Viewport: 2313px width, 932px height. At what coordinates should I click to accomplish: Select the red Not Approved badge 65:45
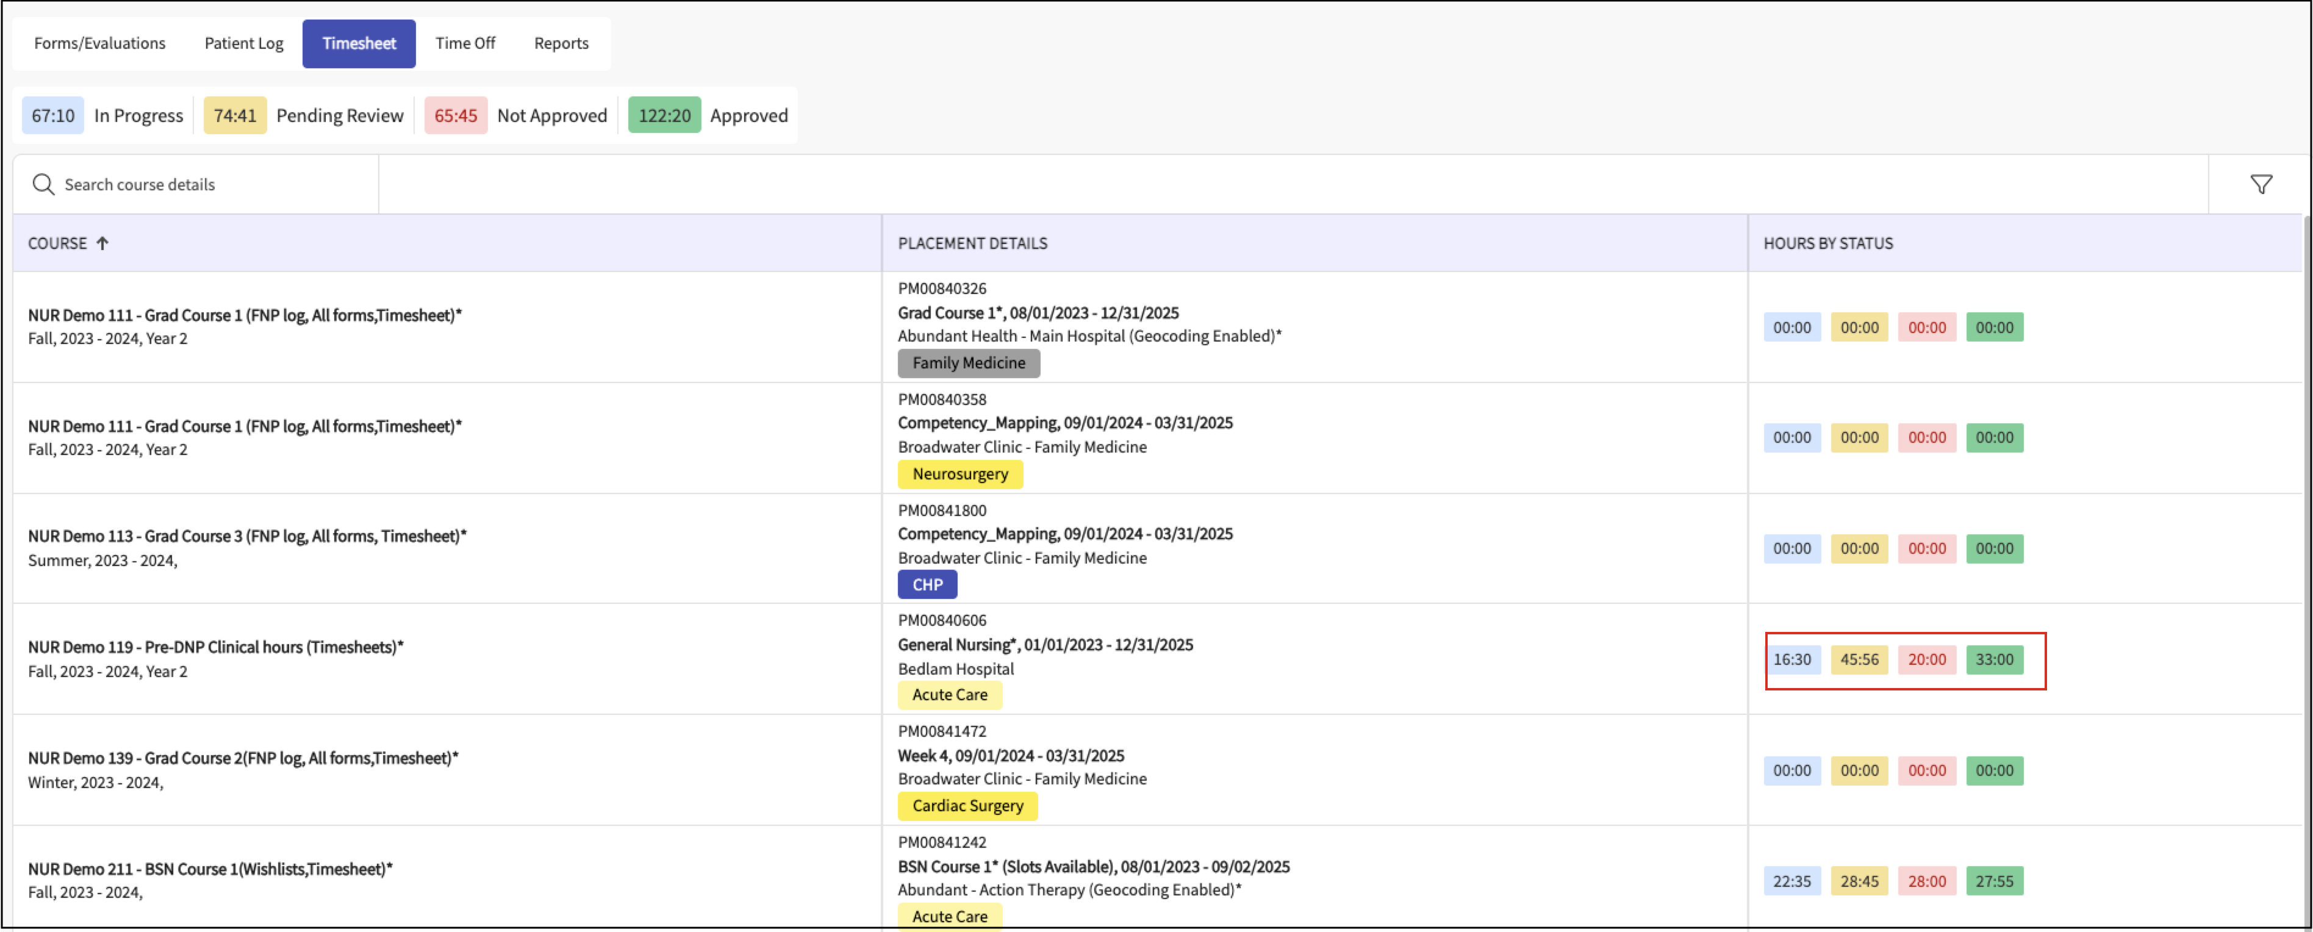point(455,115)
